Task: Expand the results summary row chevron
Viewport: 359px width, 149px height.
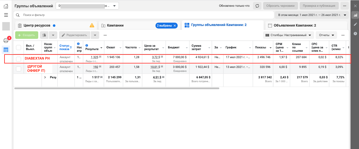Action: (45, 77)
